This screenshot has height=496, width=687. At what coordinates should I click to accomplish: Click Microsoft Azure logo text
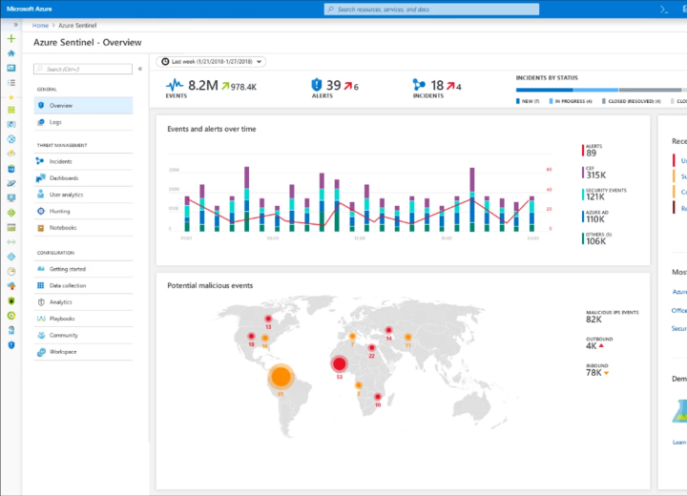(x=30, y=9)
